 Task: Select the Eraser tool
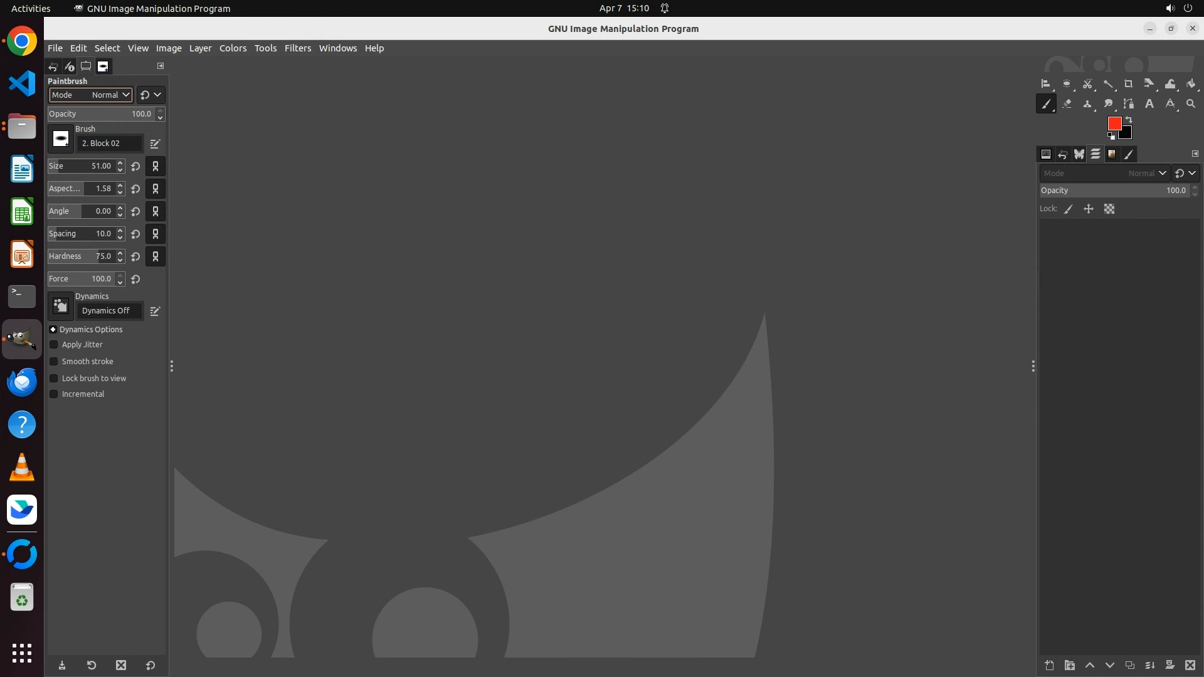tap(1067, 104)
